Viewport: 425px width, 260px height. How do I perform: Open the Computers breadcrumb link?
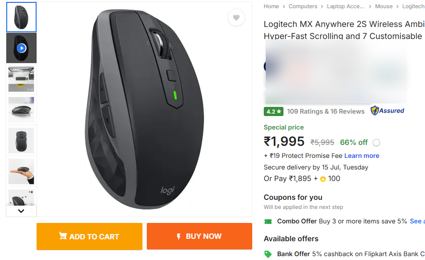(303, 6)
